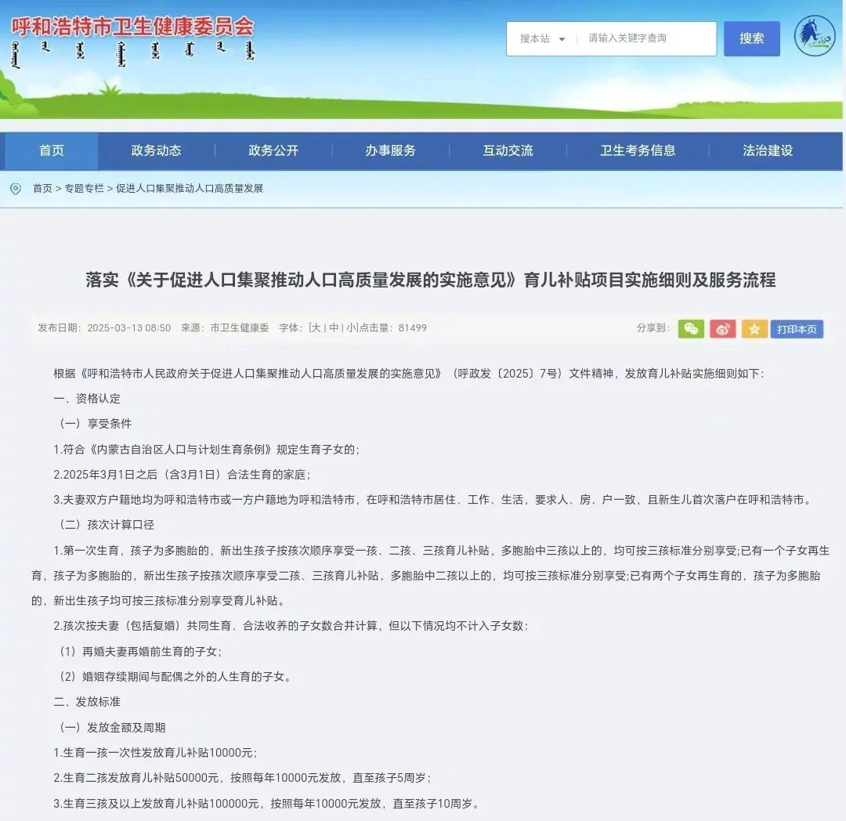The height and width of the screenshot is (821, 846).
Task: Select 办事服务 in the navigation bar
Action: [x=390, y=150]
